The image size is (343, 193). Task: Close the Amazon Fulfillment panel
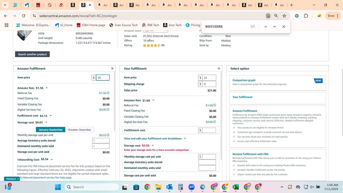112,68
